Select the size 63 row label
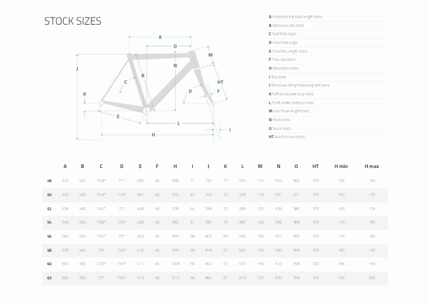The width and height of the screenshot is (427, 305). pyautogui.click(x=49, y=278)
